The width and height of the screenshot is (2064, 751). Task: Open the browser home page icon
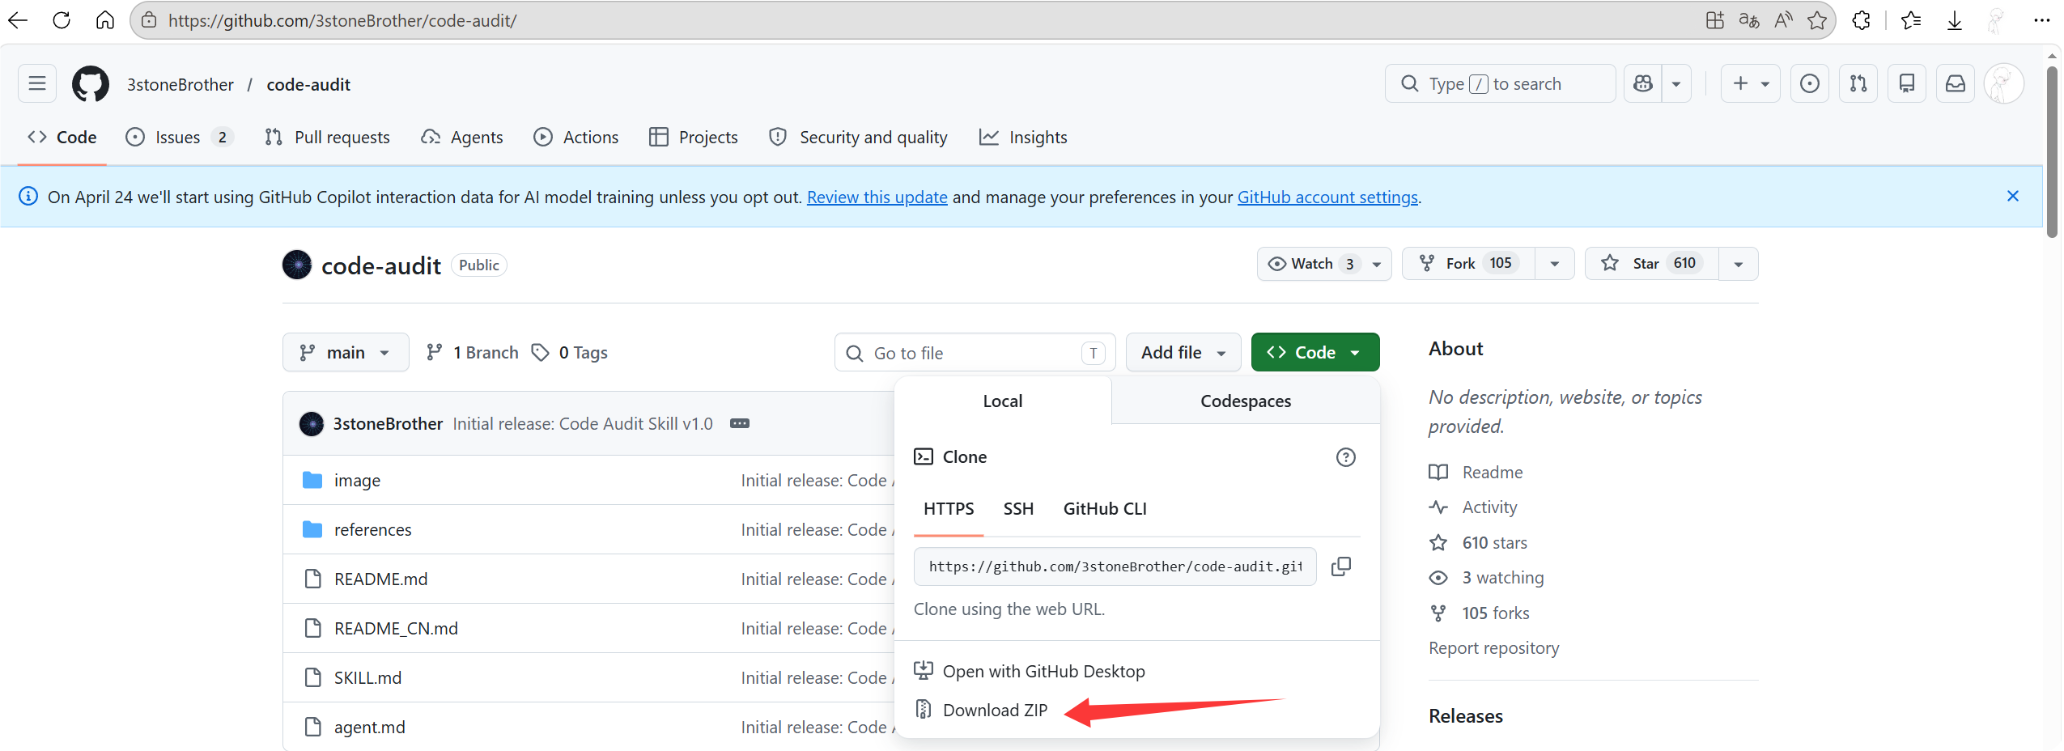(x=105, y=20)
